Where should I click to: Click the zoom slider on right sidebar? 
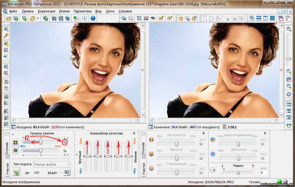[x=289, y=59]
